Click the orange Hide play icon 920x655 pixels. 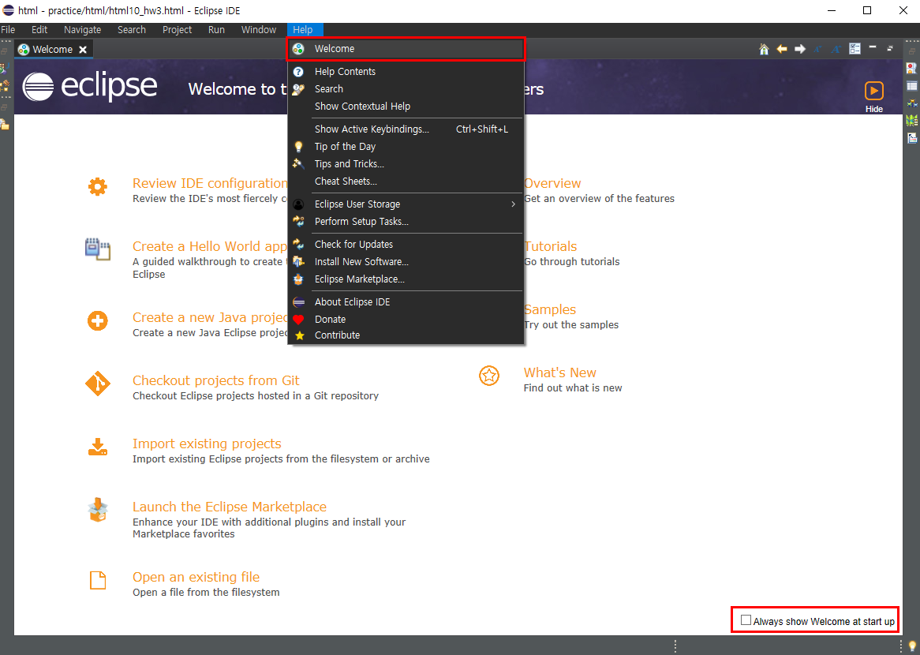click(x=873, y=91)
